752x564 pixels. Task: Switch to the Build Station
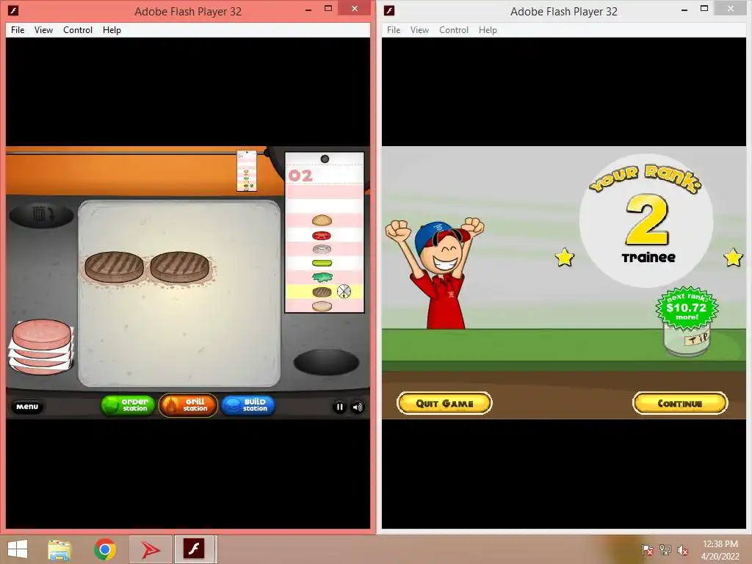point(248,405)
